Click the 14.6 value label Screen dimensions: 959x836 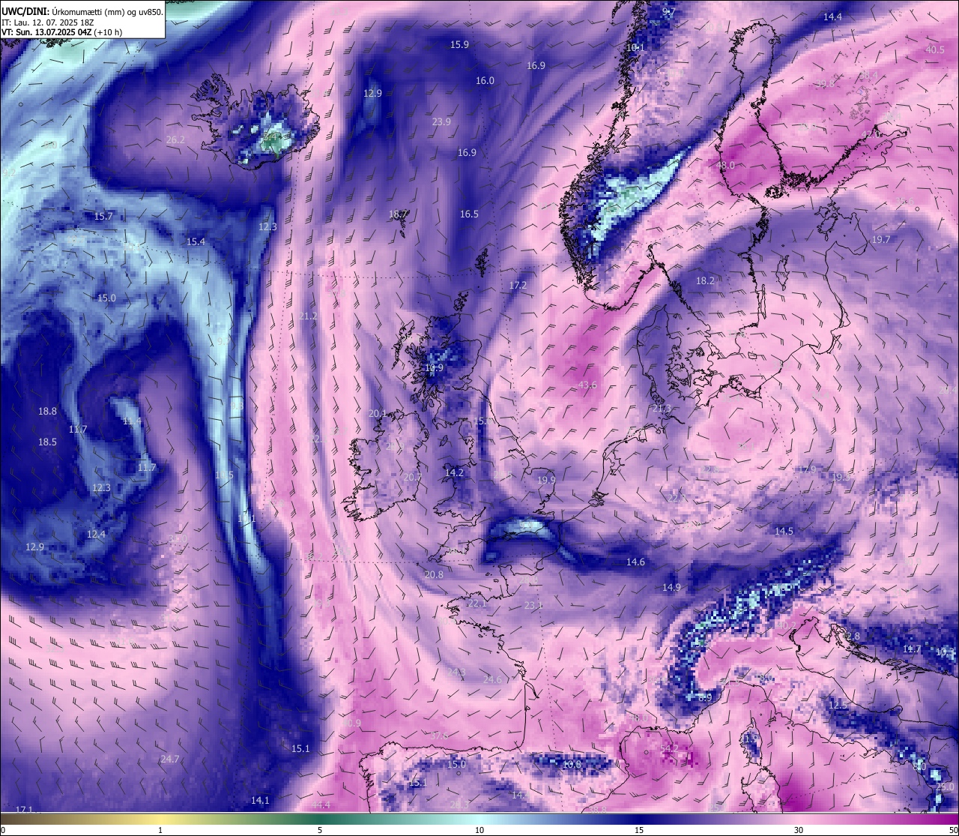click(x=635, y=562)
